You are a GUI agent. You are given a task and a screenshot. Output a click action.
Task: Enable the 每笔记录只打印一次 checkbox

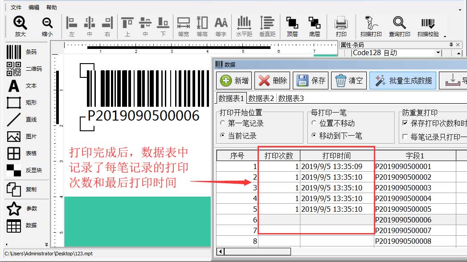405,137
